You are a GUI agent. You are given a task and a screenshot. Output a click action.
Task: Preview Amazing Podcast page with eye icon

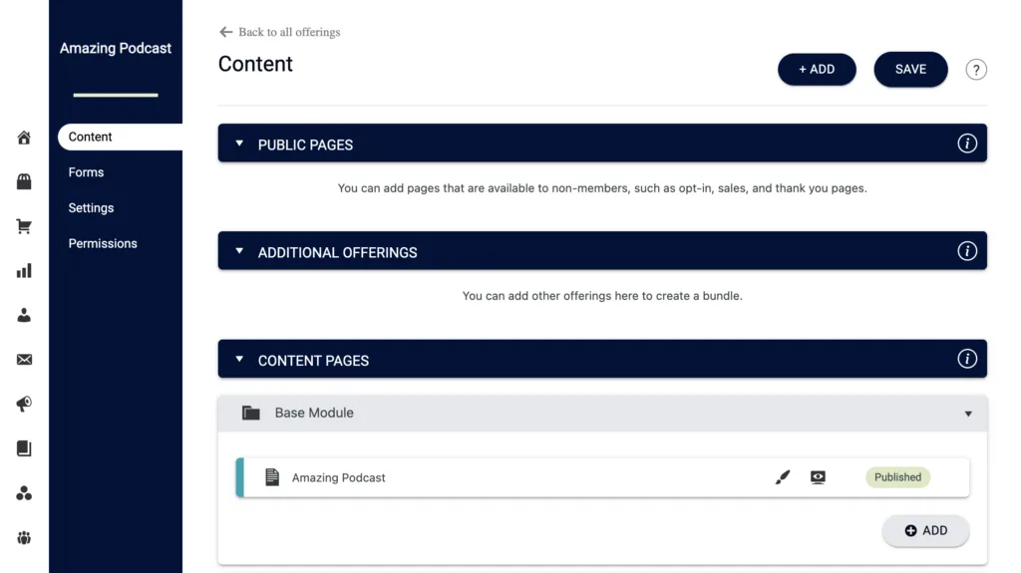(818, 477)
